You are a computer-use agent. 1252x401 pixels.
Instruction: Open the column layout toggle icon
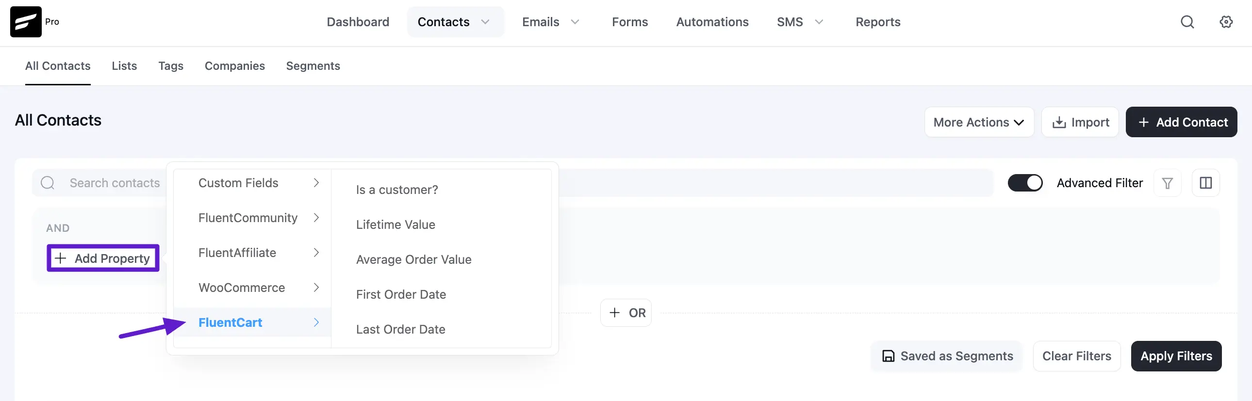tap(1205, 183)
